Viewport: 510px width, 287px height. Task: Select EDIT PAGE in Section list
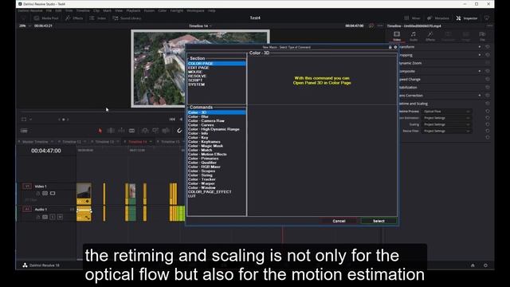[216, 68]
